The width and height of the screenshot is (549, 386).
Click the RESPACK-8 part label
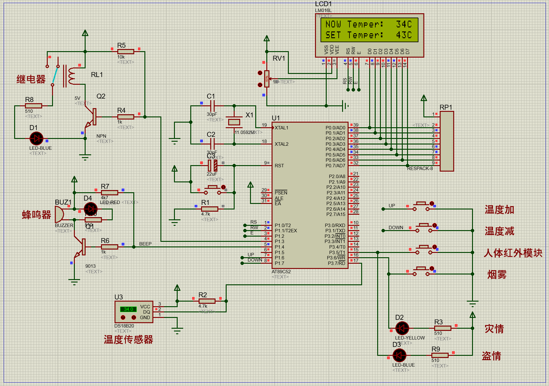pos(420,169)
